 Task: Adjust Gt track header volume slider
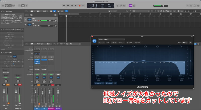[x=47, y=26]
